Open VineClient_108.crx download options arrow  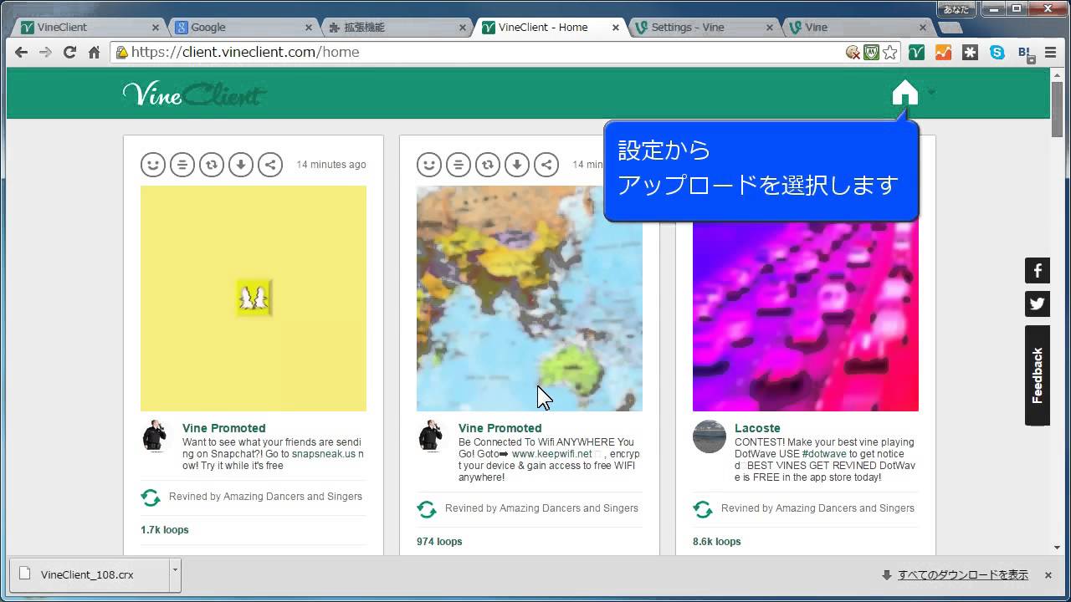click(175, 570)
